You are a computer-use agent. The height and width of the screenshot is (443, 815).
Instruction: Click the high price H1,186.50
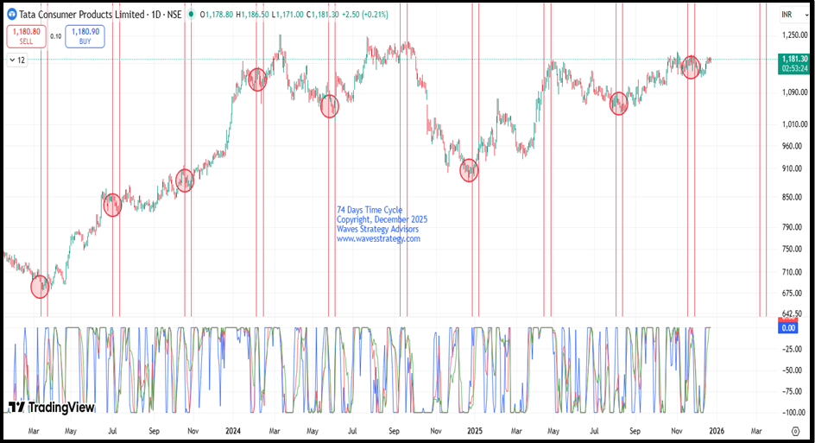pos(253,15)
